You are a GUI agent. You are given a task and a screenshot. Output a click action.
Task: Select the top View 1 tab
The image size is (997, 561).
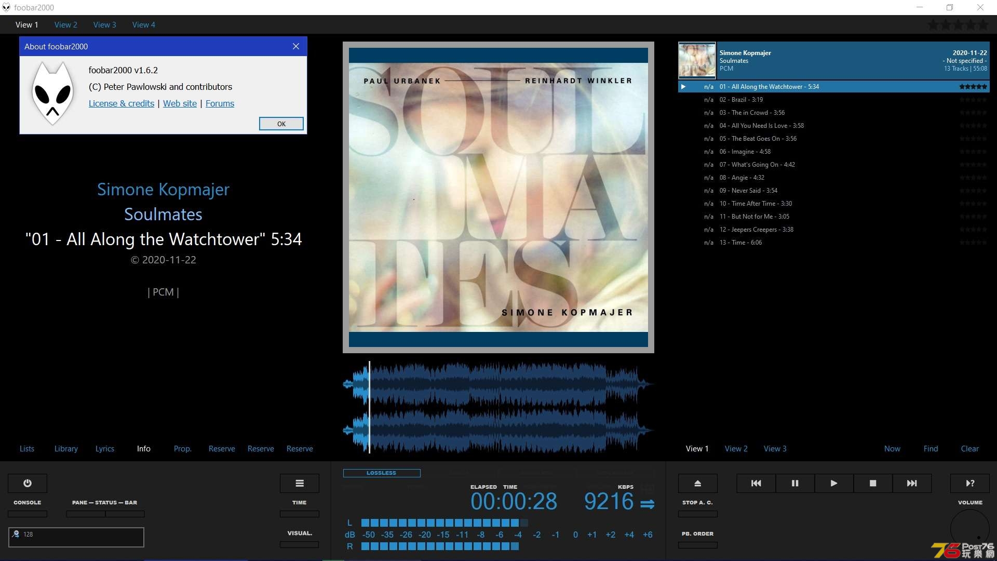(27, 24)
